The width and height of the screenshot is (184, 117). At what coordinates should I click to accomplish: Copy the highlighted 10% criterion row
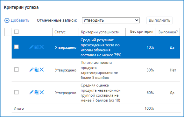coord(37,47)
